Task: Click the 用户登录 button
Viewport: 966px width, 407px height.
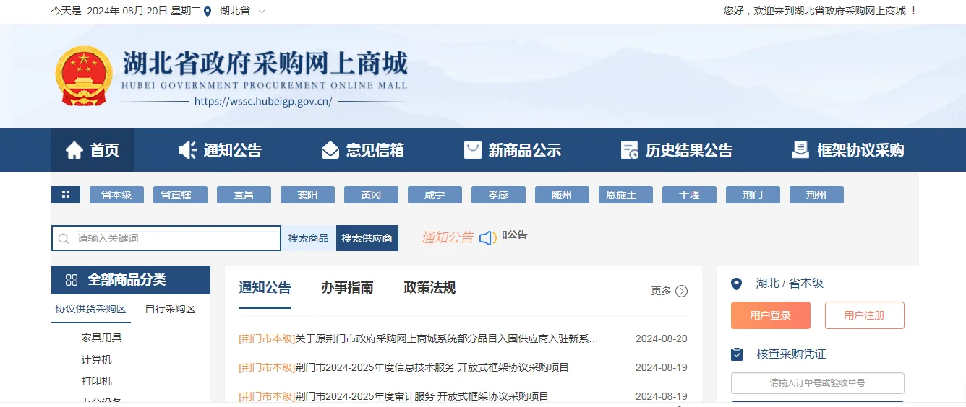Action: pyautogui.click(x=771, y=315)
